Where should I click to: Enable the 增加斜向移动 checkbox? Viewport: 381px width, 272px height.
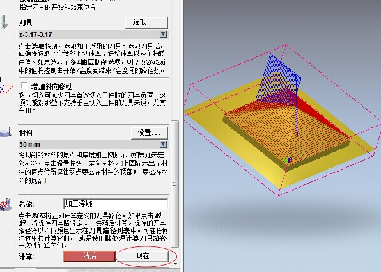tap(24, 85)
